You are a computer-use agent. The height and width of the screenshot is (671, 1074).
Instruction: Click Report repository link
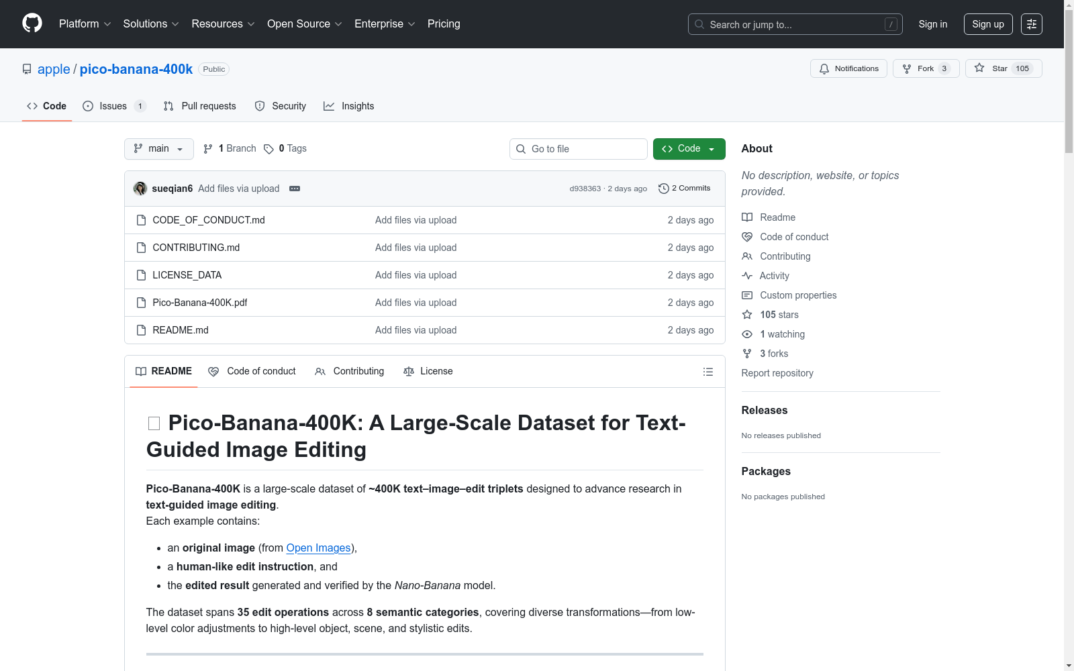coord(777,373)
